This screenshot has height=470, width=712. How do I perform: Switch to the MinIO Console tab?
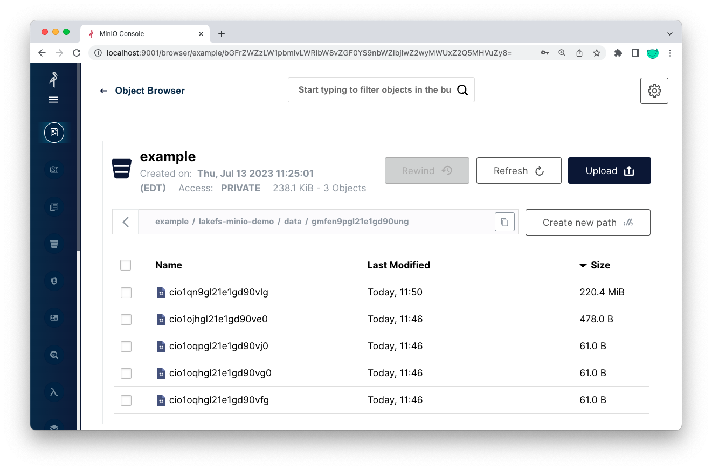click(x=140, y=33)
